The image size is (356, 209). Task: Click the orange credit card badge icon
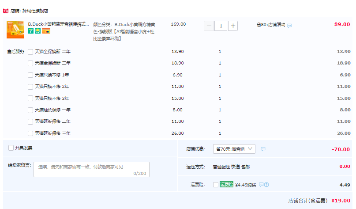point(46,31)
